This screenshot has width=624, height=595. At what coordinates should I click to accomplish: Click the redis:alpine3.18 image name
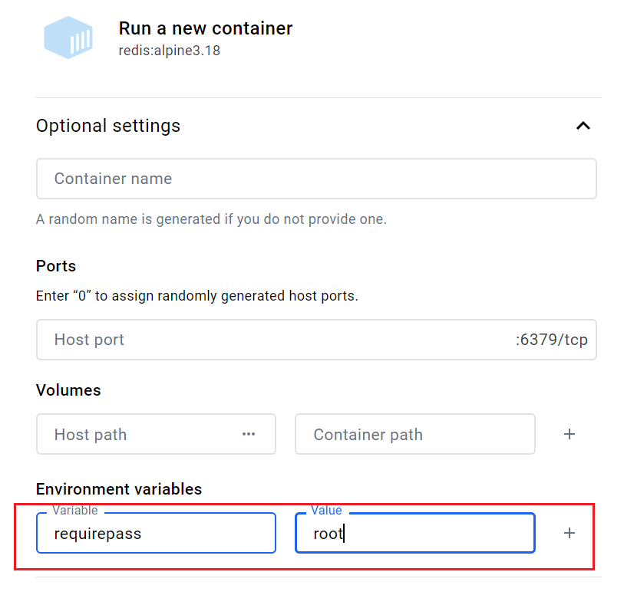(x=169, y=51)
